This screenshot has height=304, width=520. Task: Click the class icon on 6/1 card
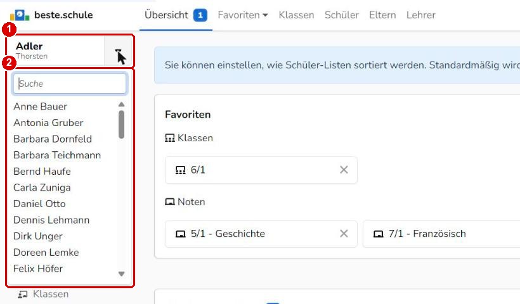[x=180, y=170]
